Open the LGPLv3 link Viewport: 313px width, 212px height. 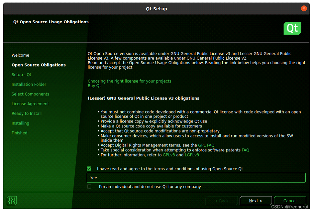(192, 155)
